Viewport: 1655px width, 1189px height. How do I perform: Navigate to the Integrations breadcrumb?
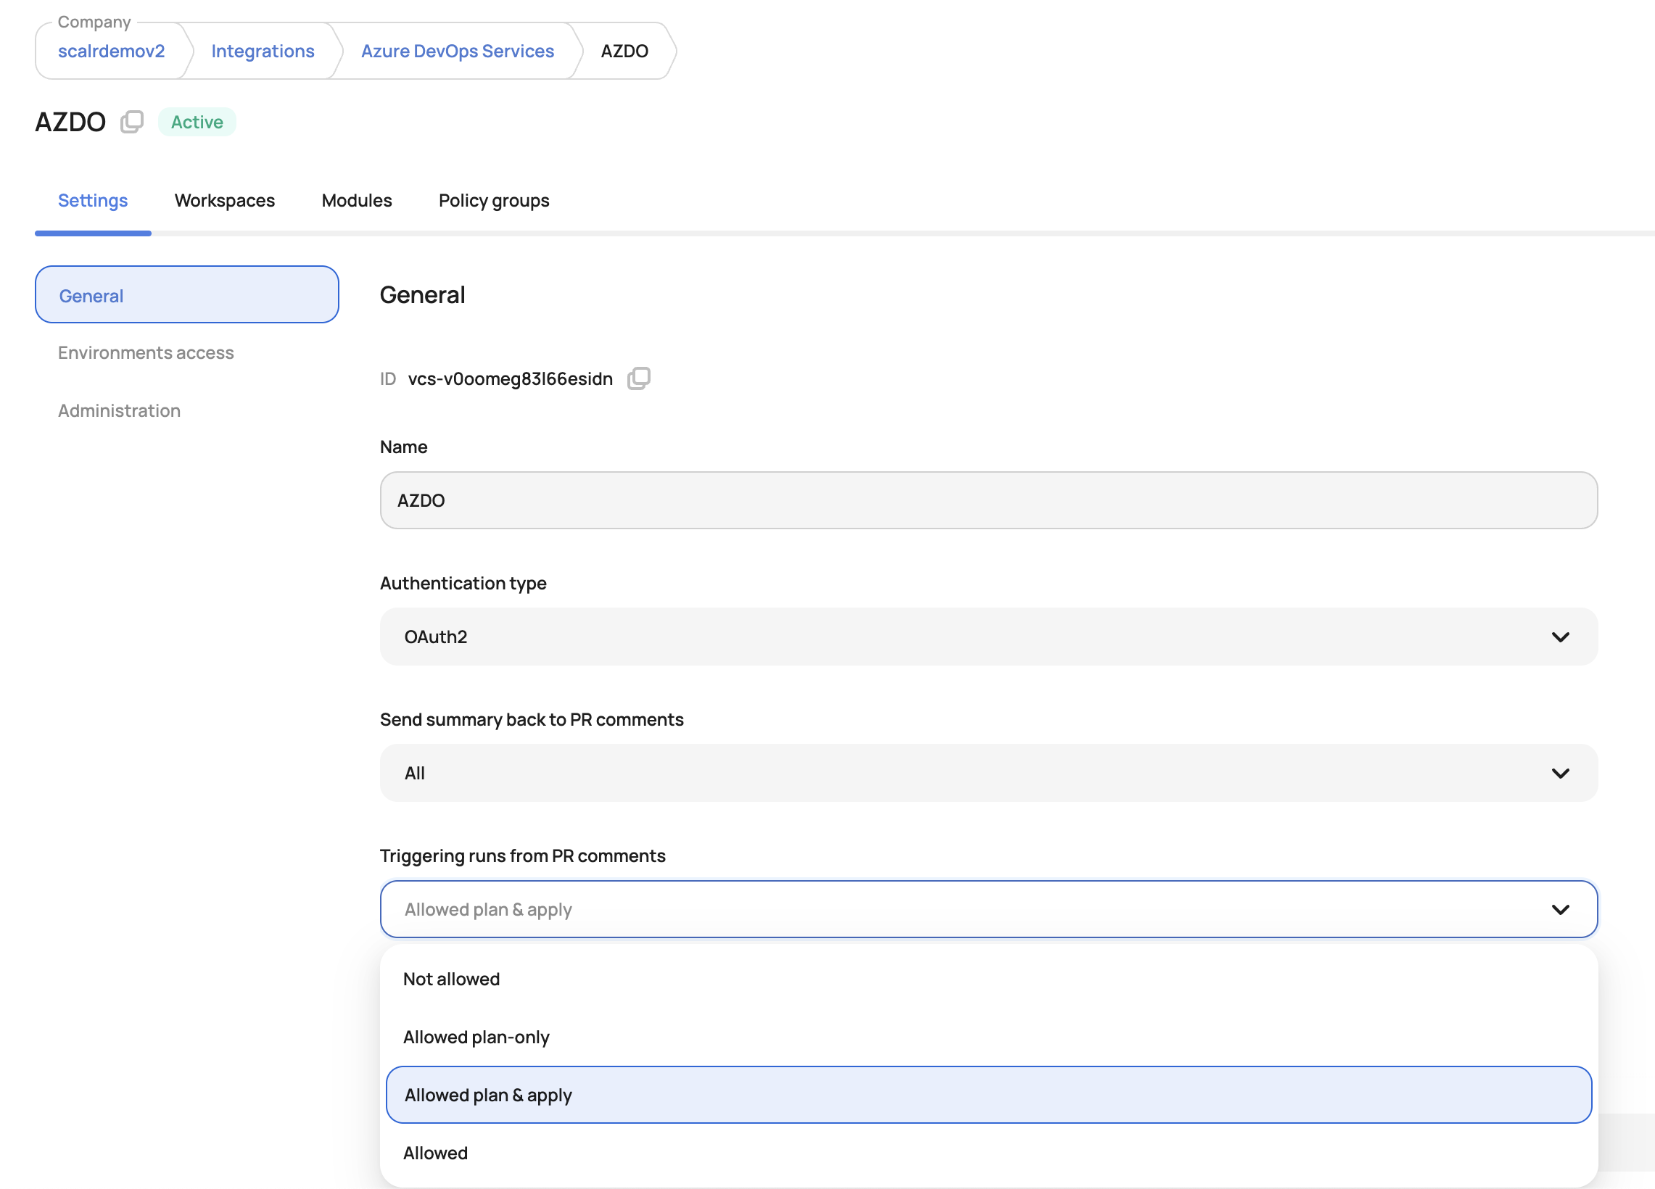(x=263, y=51)
